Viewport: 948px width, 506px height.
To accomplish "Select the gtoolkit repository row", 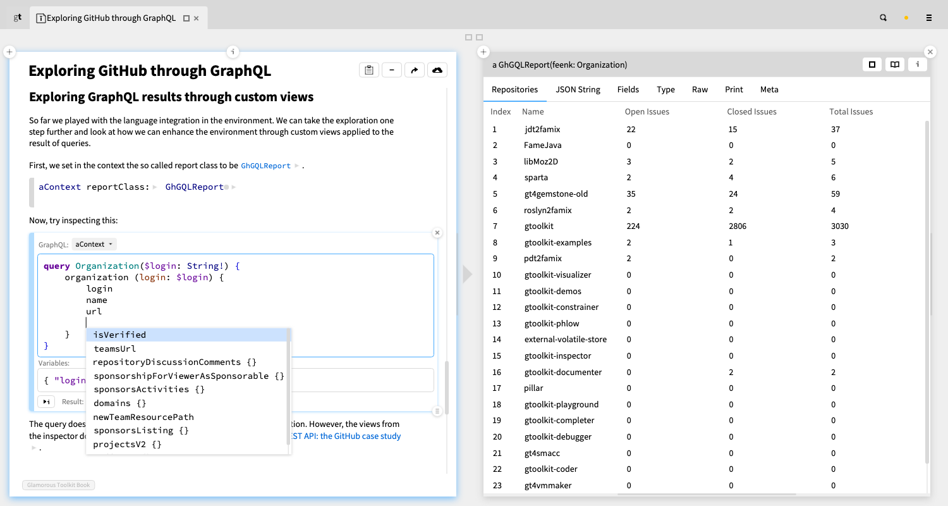I will click(x=539, y=226).
